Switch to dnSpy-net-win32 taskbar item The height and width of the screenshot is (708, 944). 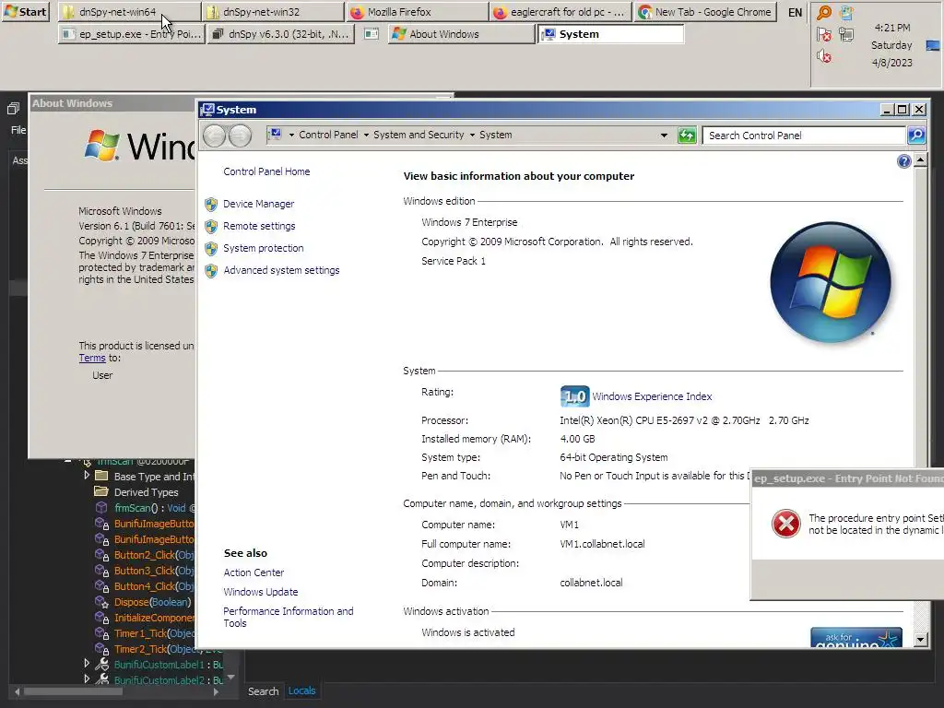tap(273, 11)
